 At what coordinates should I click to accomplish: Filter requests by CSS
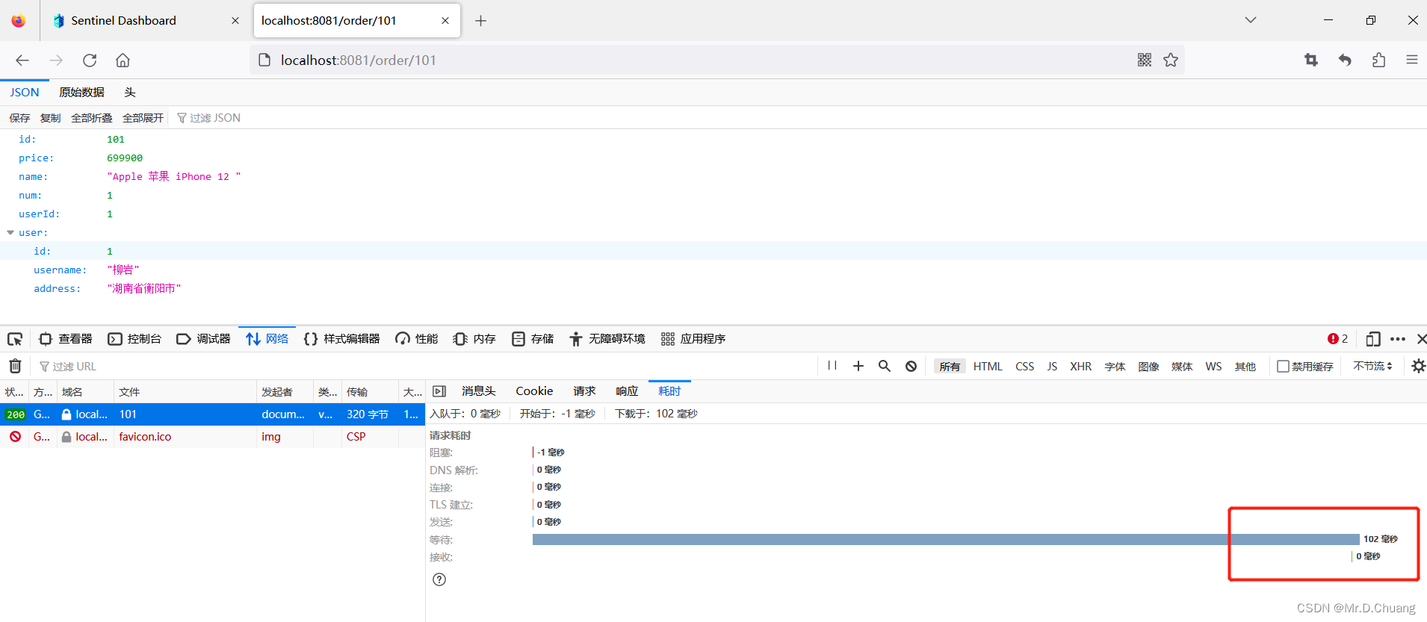pyautogui.click(x=1025, y=367)
